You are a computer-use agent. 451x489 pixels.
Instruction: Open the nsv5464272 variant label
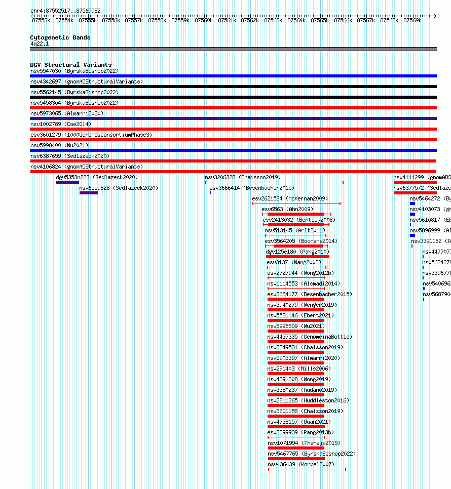pyautogui.click(x=430, y=198)
